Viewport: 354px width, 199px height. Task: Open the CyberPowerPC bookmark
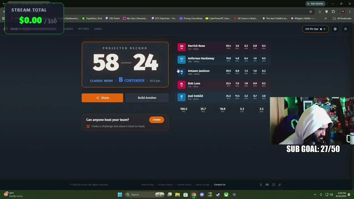pyautogui.click(x=218, y=19)
